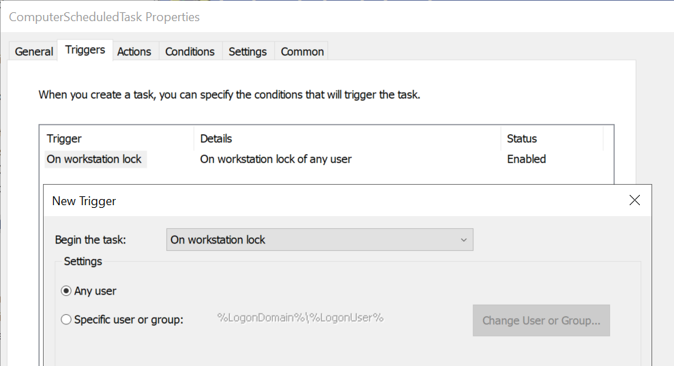
Task: Click the Change User or Group button
Action: click(x=541, y=320)
